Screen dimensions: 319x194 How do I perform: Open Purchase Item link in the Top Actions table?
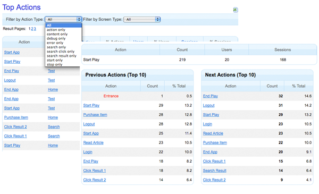tap(16, 117)
